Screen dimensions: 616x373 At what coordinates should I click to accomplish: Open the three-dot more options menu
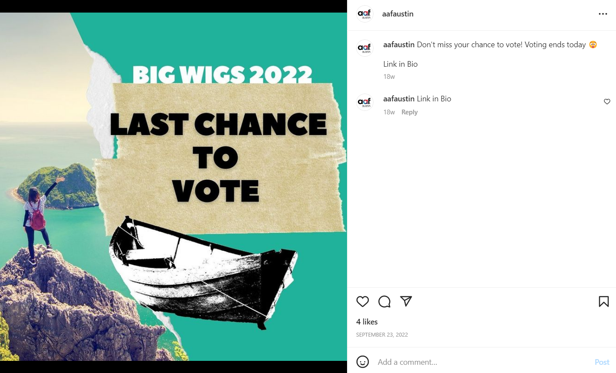pyautogui.click(x=603, y=14)
